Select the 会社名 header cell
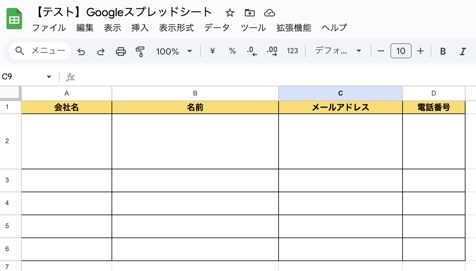This screenshot has height=271, width=476. pos(67,107)
